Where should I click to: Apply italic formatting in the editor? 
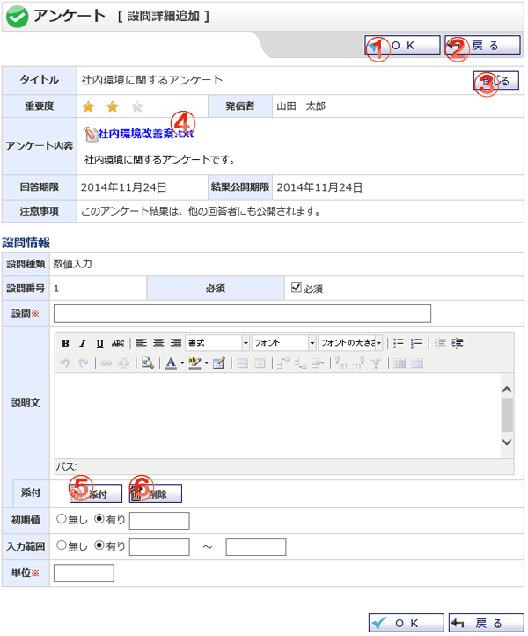pyautogui.click(x=83, y=344)
